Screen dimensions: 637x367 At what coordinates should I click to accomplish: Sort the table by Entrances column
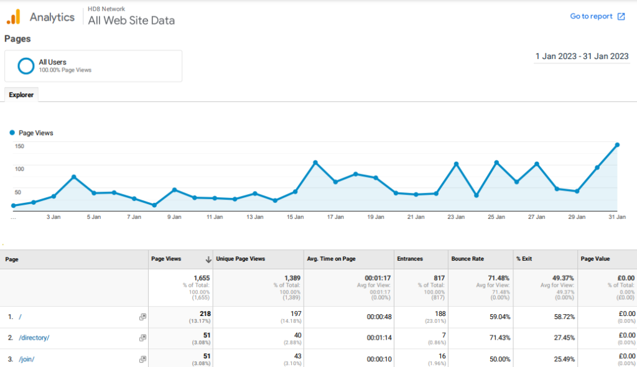409,259
